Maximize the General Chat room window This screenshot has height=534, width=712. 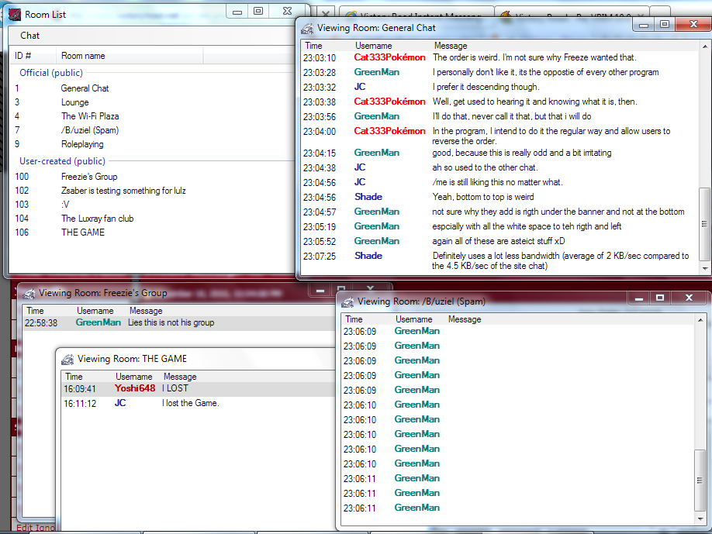click(664, 25)
